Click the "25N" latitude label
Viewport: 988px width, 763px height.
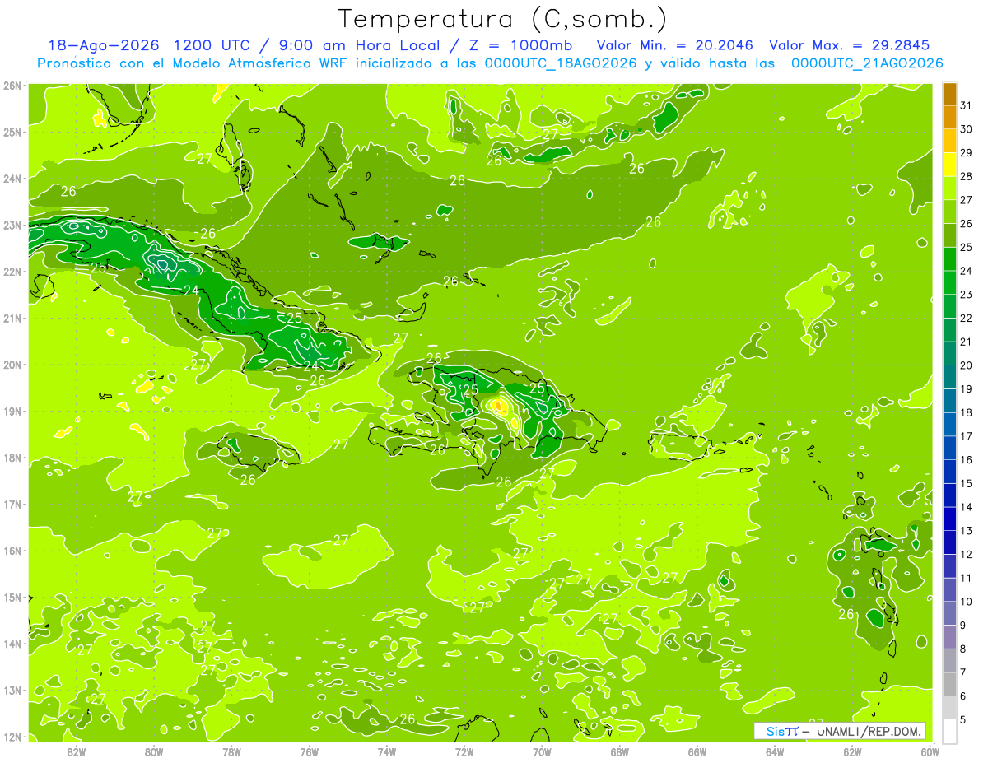(12, 132)
